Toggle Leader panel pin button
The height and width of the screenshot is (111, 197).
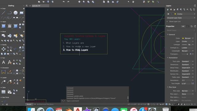pyautogui.click(x=24, y=78)
